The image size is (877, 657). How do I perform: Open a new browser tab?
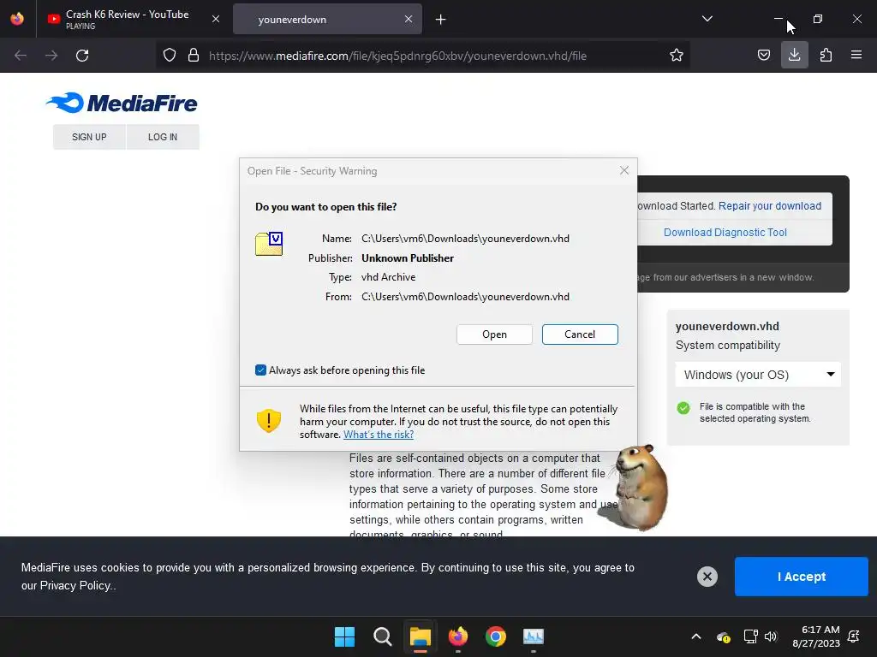click(x=441, y=20)
